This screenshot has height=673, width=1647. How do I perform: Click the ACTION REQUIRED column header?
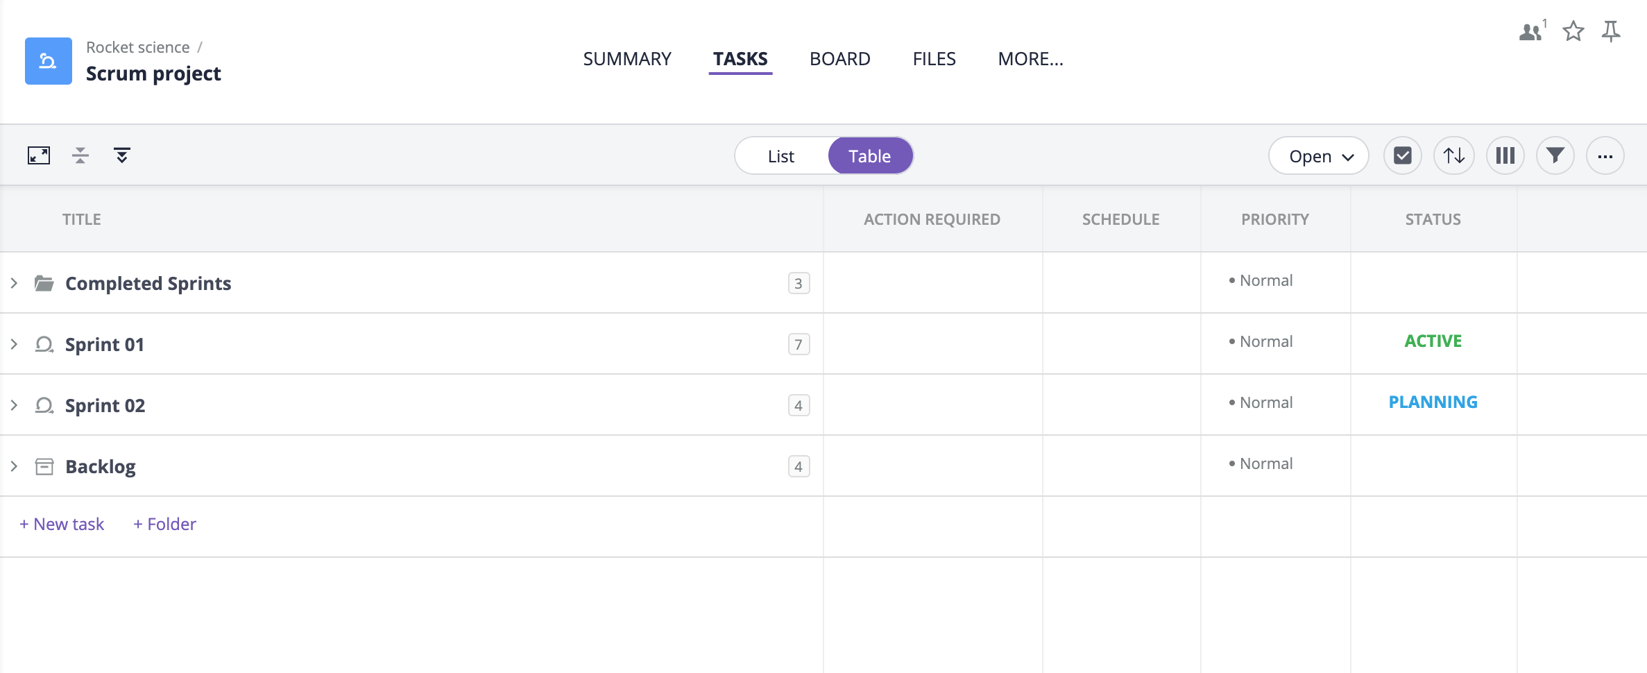click(932, 219)
